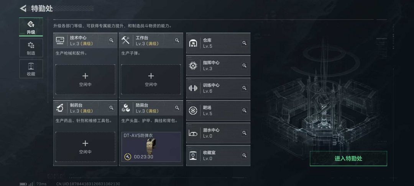Switch to the 制造 tab
Image resolution: width=414 pixels, height=186 pixels.
pyautogui.click(x=31, y=48)
